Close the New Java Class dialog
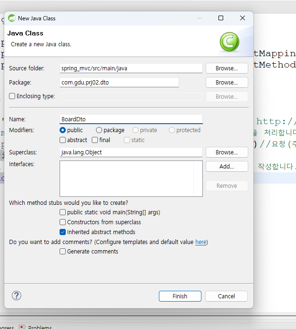This screenshot has height=329, width=296. [x=243, y=18]
